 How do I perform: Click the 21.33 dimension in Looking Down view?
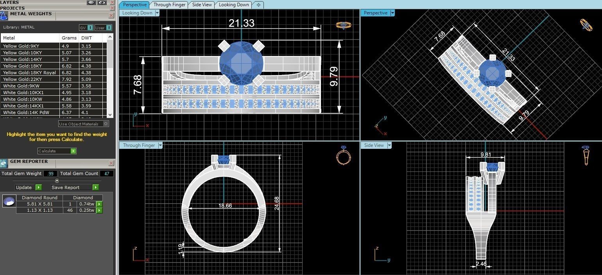(242, 23)
